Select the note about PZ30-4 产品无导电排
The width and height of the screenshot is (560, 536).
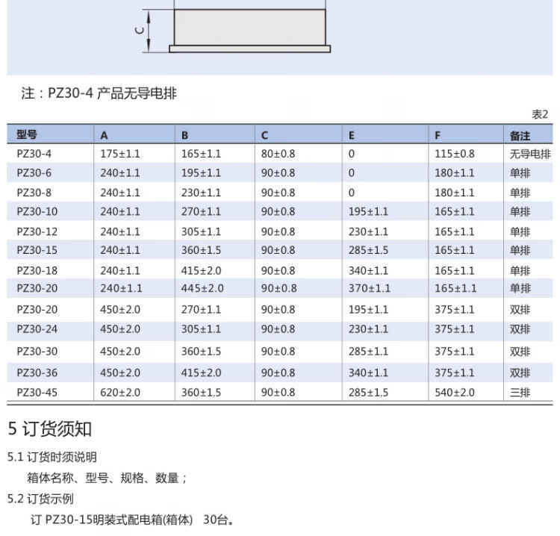pos(99,93)
